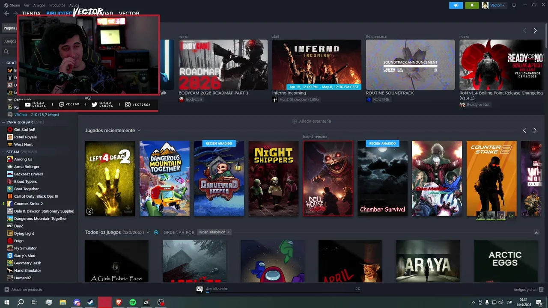Click the Actualizando download progress bar
Screen dimensions: 548x308
tap(283, 293)
